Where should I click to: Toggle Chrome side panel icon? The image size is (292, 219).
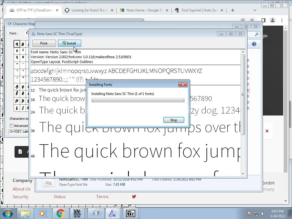(x=263, y=20)
